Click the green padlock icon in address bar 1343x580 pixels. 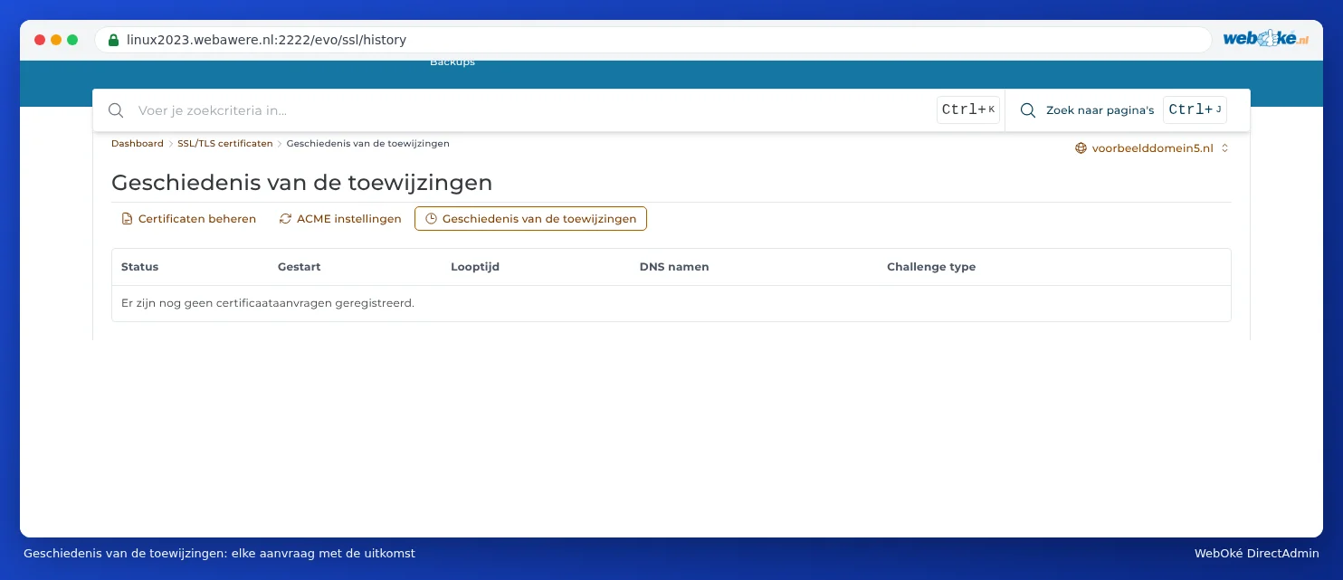pyautogui.click(x=113, y=40)
